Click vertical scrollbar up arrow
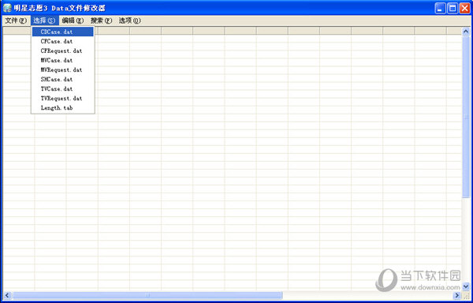Screen dimensions: 473x303 coord(466,32)
